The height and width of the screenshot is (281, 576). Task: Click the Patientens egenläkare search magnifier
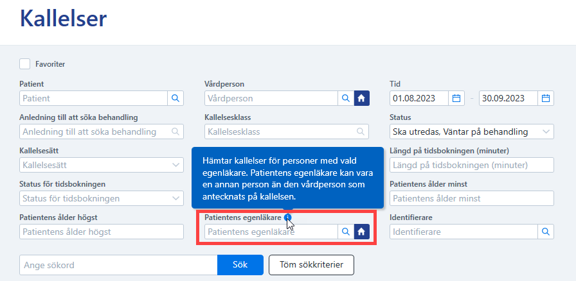click(346, 232)
